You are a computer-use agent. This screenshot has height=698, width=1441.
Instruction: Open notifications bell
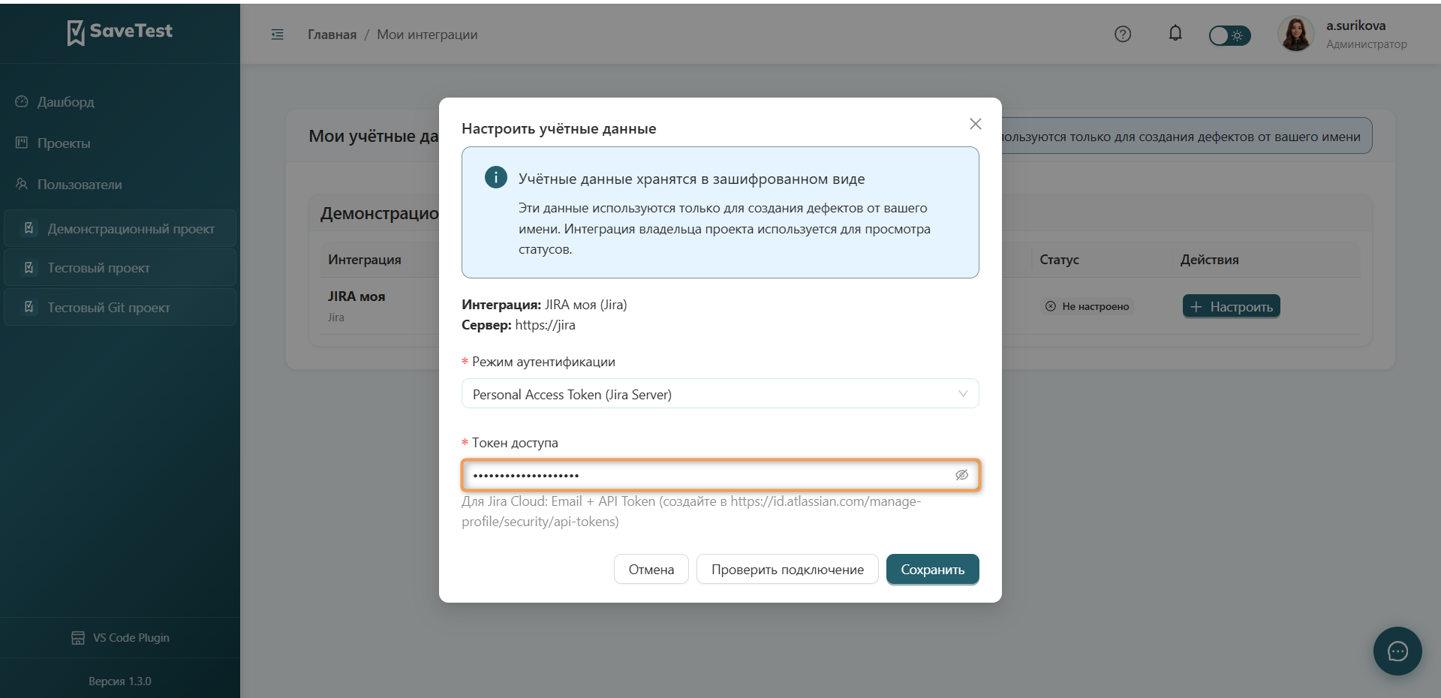(x=1175, y=34)
